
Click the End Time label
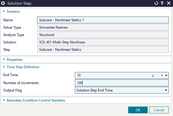pyautogui.click(x=11, y=75)
